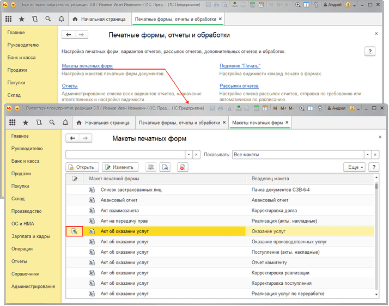Click the back arrow beside Макеты печатных форм title

(71, 138)
